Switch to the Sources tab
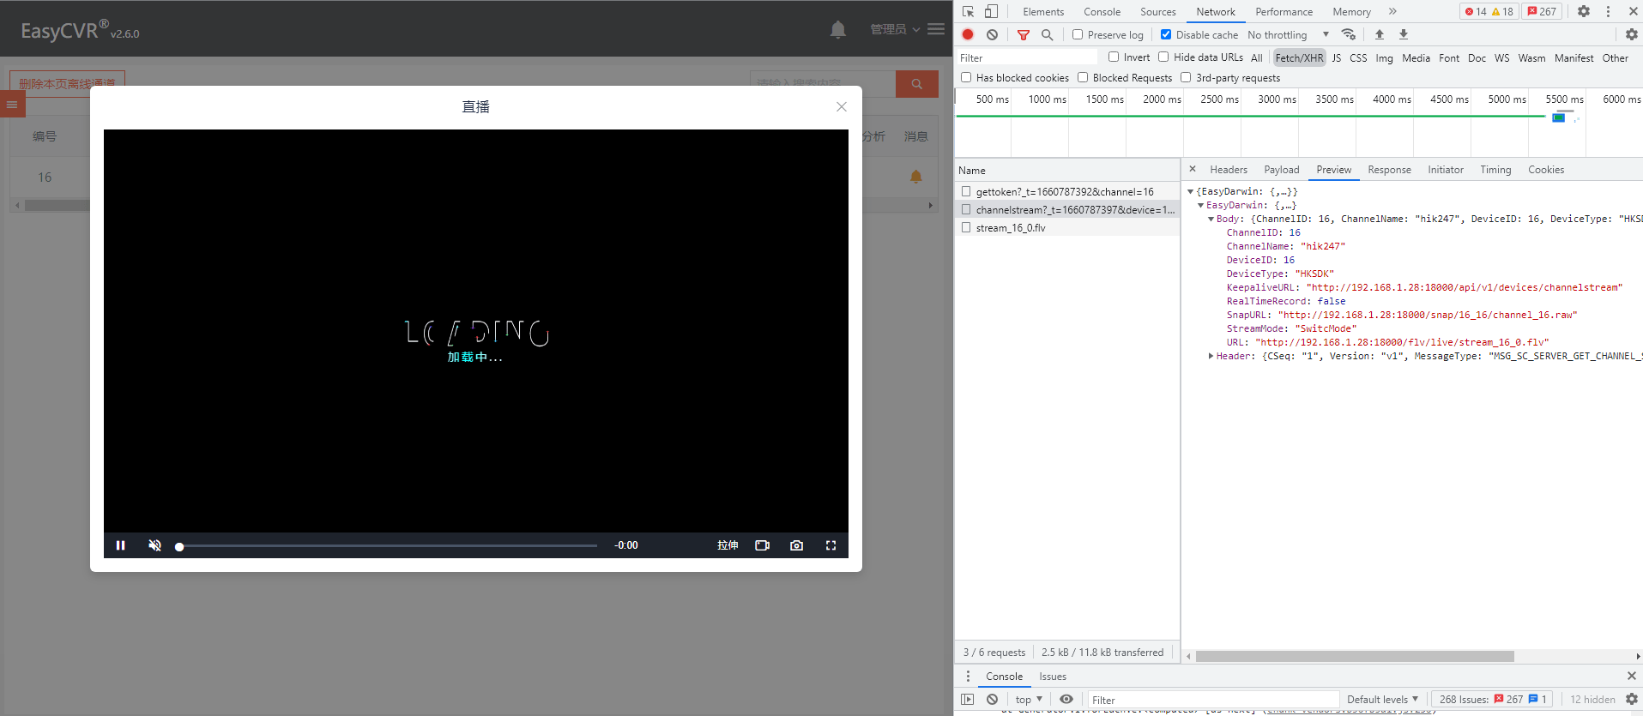 1158,11
